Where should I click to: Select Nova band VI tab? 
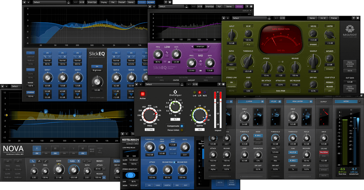pos(82,148)
